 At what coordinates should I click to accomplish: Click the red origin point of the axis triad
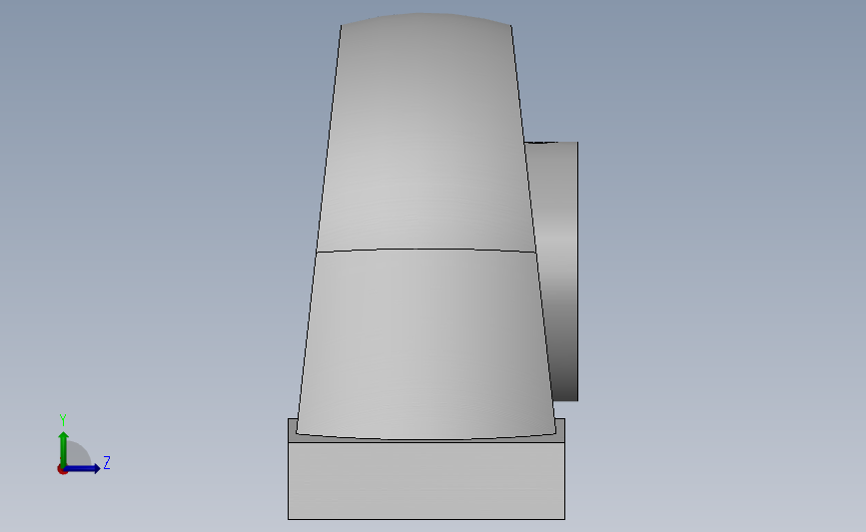(x=62, y=470)
